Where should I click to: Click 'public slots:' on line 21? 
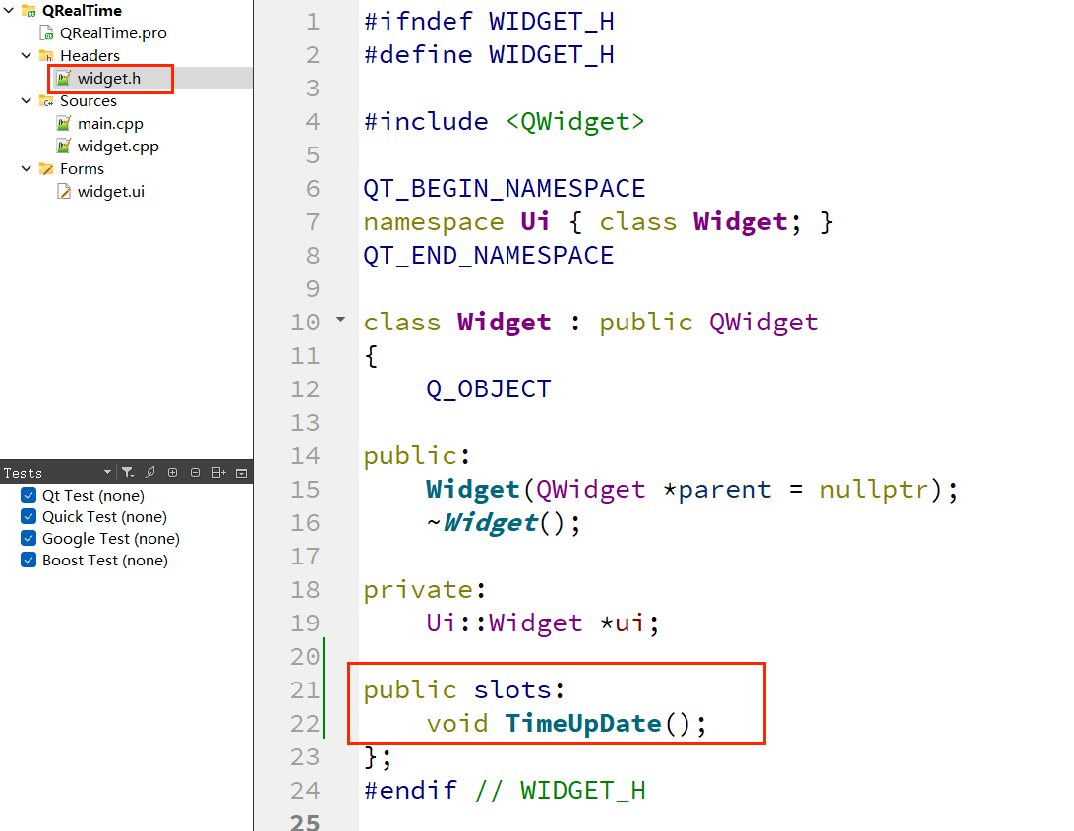pyautogui.click(x=464, y=689)
